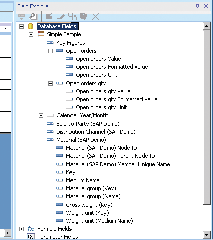Select the Calendar Year/Month label
Image resolution: width=213 pixels, height=240 pixels.
coord(82,115)
